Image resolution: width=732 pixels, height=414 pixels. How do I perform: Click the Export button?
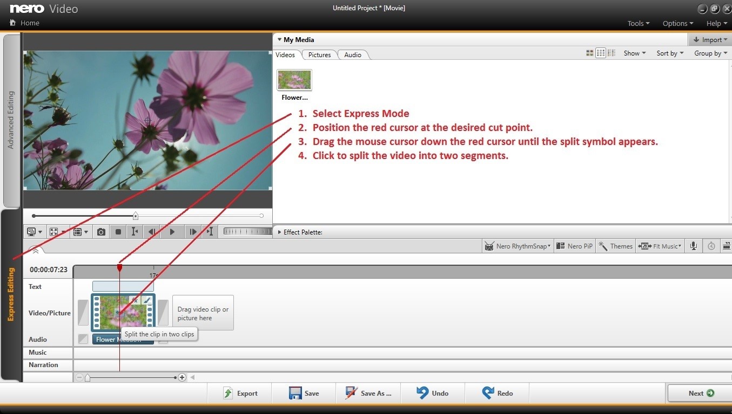point(240,393)
